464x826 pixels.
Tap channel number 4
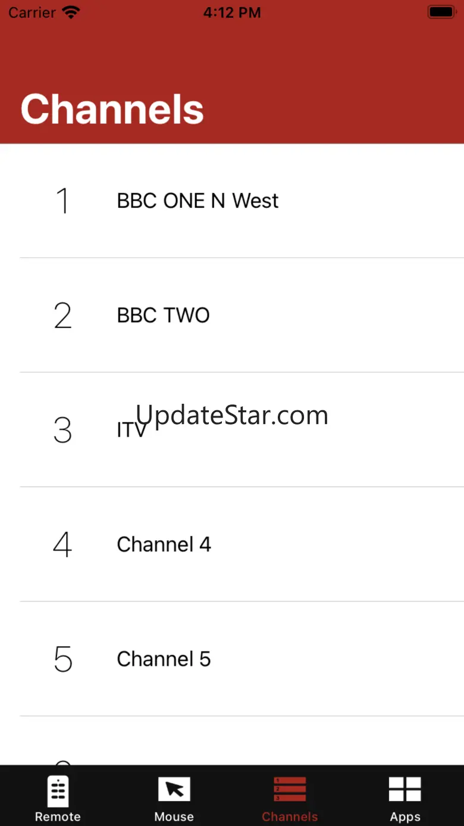pos(62,544)
